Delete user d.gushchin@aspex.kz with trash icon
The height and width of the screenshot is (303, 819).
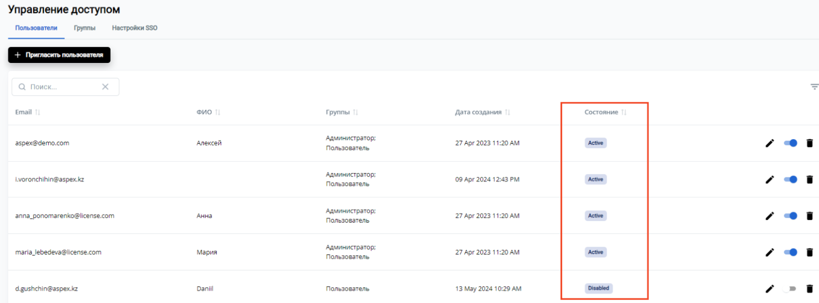point(809,289)
